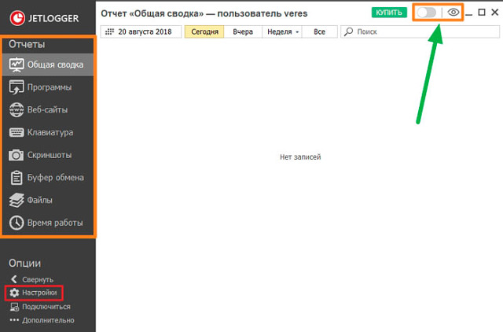
Task: Select the Клавиатура keyboard icon
Action: [x=17, y=132]
